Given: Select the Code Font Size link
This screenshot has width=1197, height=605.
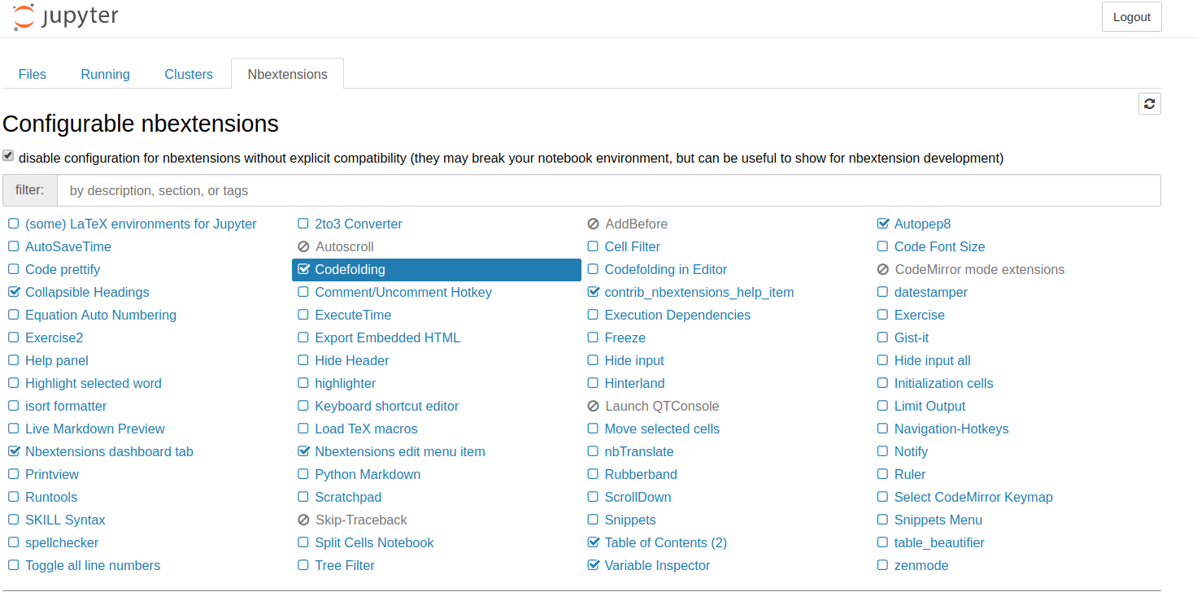Looking at the screenshot, I should coord(940,246).
